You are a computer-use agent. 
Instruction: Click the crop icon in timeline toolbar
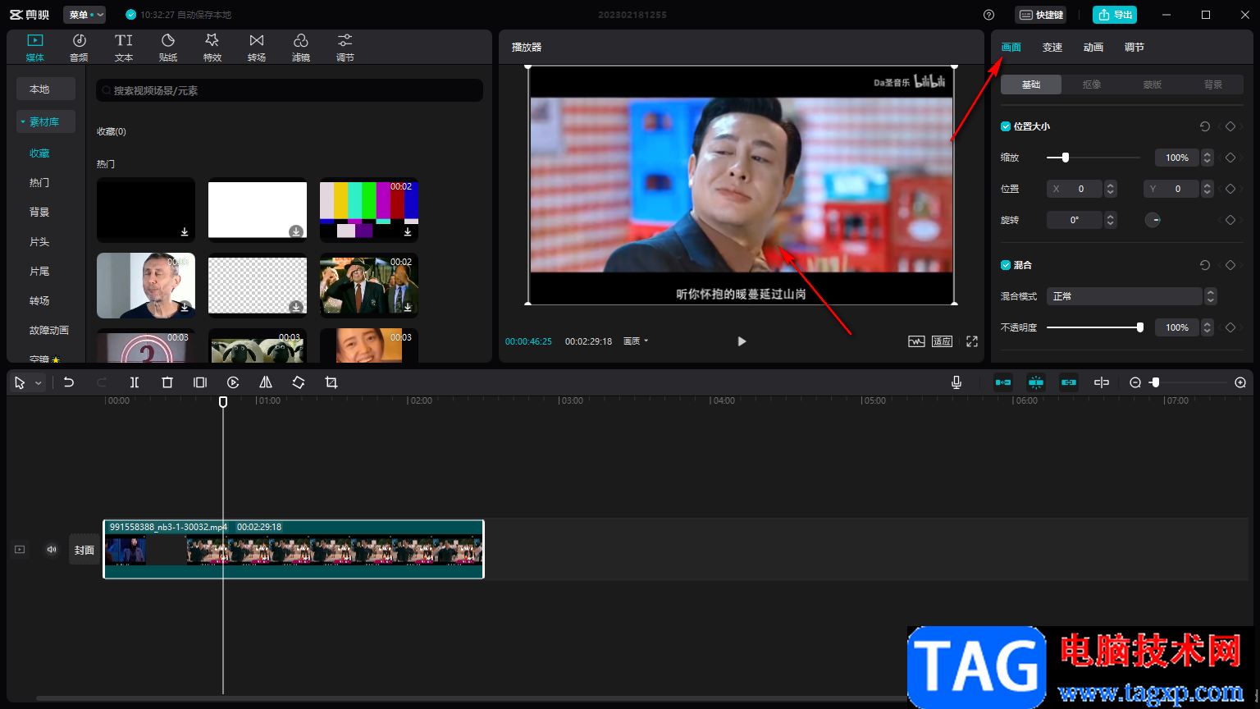331,382
